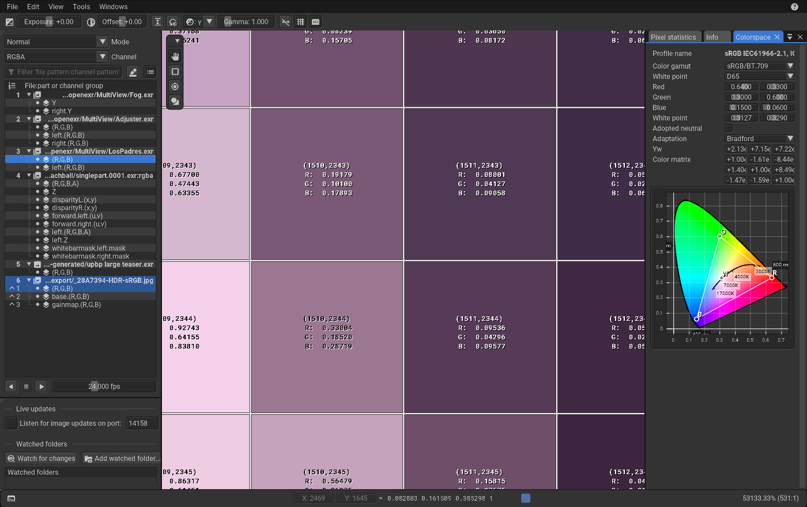
Task: Open the help question mark icon
Action: [794, 7]
